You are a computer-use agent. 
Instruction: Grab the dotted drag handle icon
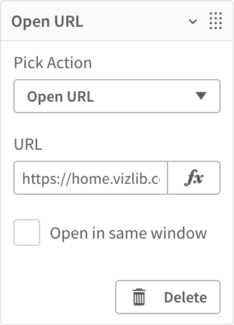[216, 21]
